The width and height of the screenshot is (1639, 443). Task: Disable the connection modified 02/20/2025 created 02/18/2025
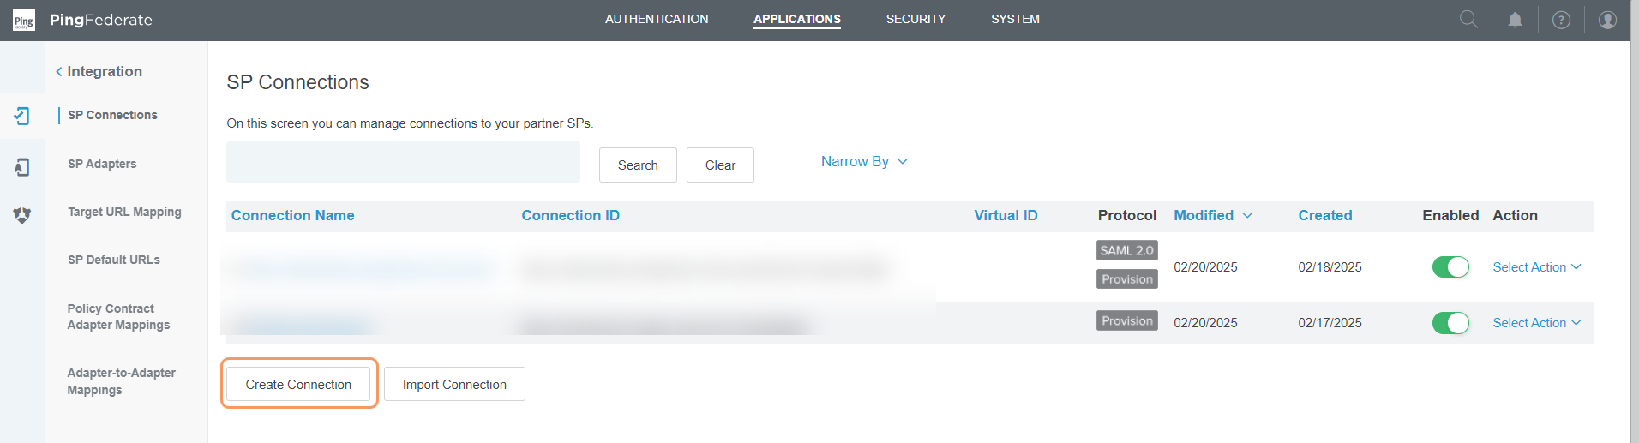(x=1450, y=267)
